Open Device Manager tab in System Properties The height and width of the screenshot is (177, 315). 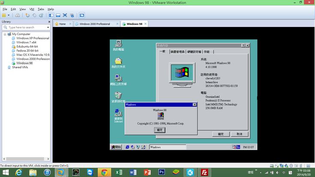tap(177, 52)
